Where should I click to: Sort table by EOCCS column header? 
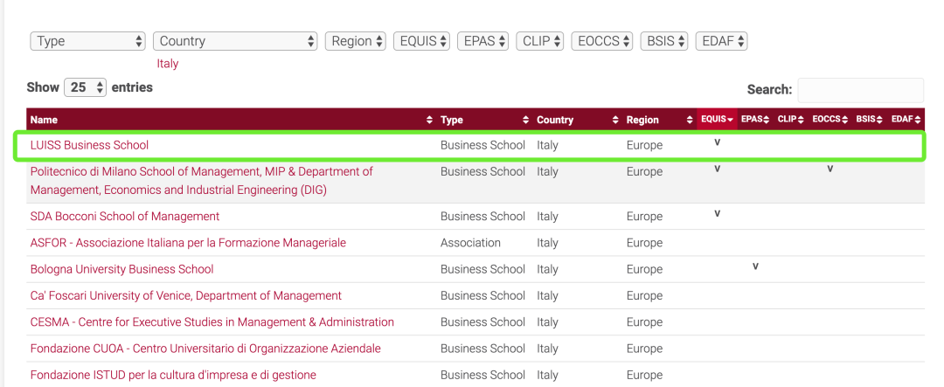(829, 120)
